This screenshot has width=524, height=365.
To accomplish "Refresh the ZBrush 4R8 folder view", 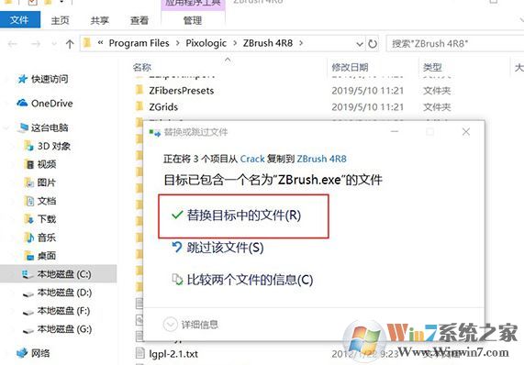I will 373,43.
